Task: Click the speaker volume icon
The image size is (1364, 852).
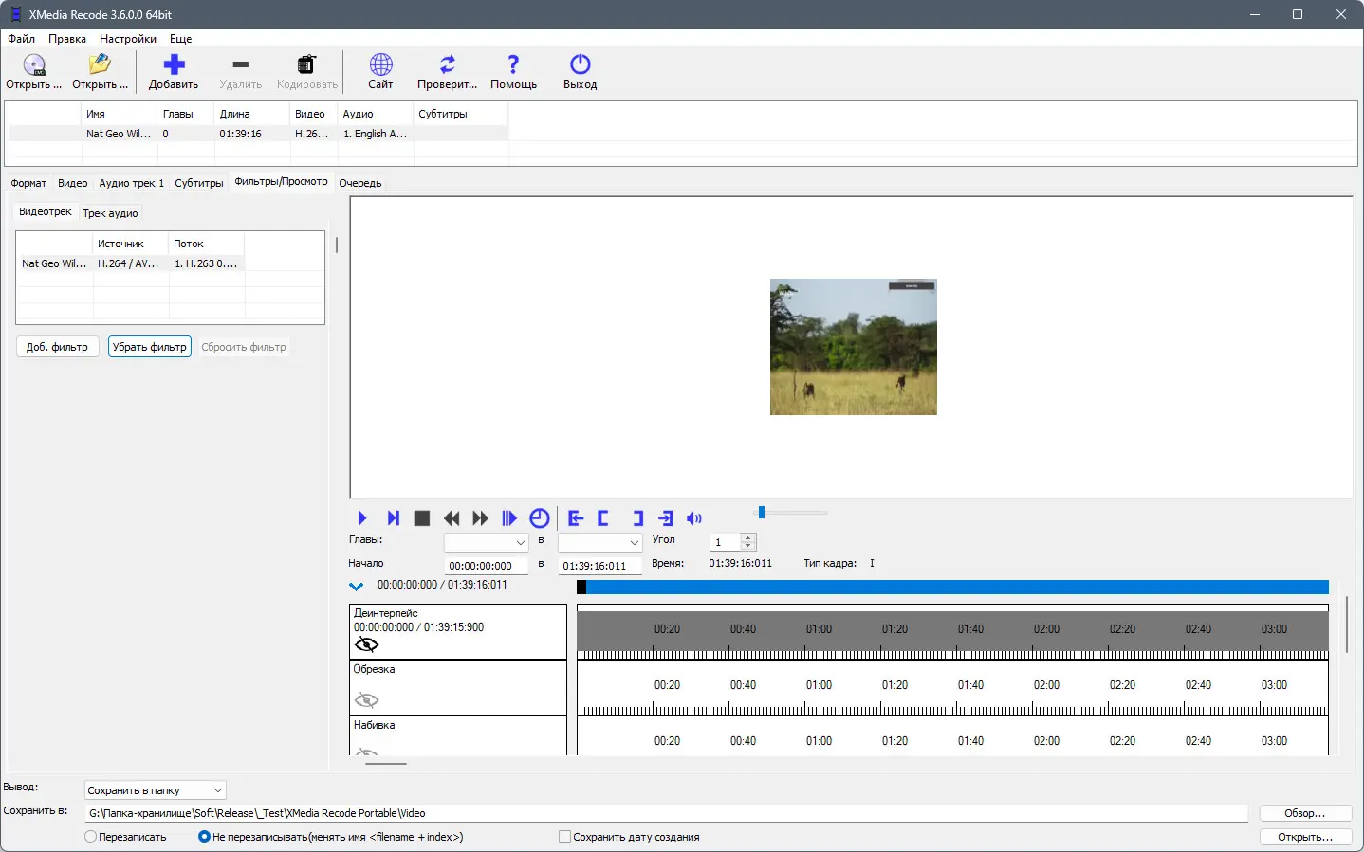Action: click(694, 518)
